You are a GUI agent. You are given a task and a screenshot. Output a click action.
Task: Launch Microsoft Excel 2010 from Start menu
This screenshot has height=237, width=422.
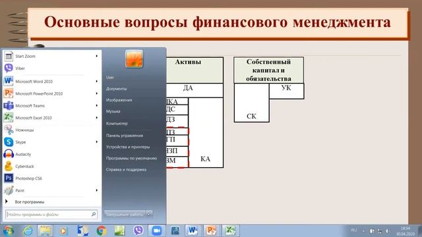click(51, 118)
